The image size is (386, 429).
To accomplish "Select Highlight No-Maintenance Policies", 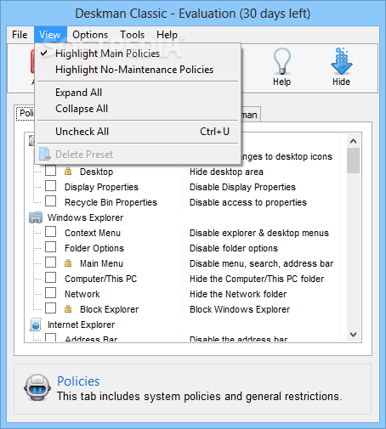I will tap(138, 70).
